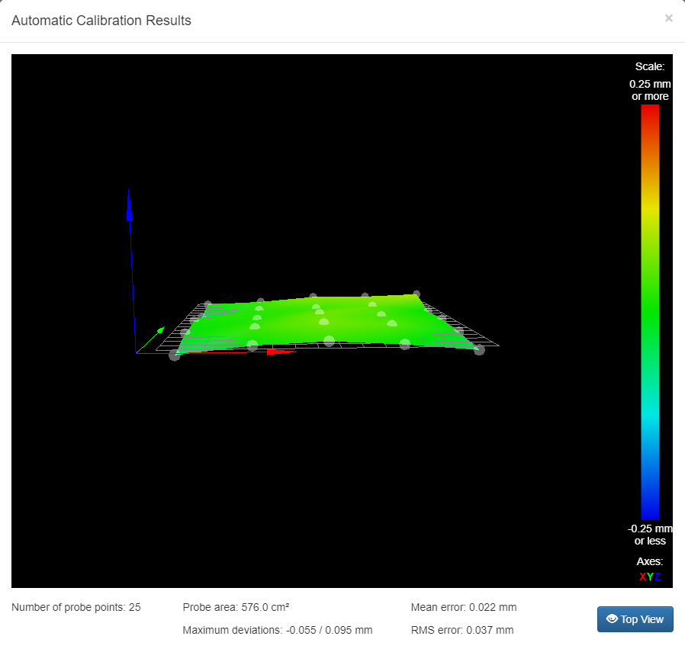685x649 pixels.
Task: Click 'Number of probe points: 25' text
Action: (76, 607)
